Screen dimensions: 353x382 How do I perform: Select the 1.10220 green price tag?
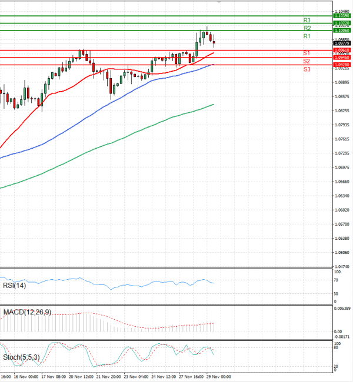pos(342,23)
